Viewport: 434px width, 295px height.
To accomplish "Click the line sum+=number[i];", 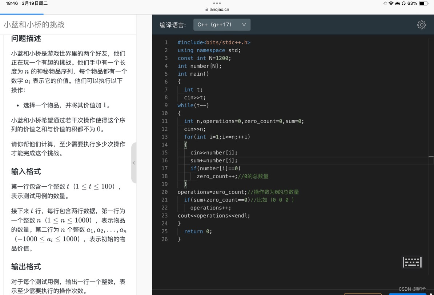I will tap(214, 160).
